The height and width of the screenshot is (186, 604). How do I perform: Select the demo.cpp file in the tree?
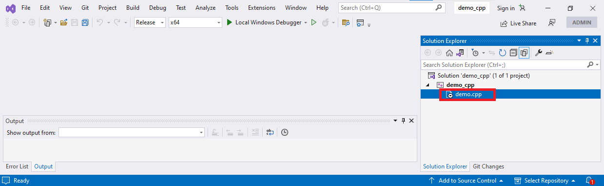click(x=468, y=94)
